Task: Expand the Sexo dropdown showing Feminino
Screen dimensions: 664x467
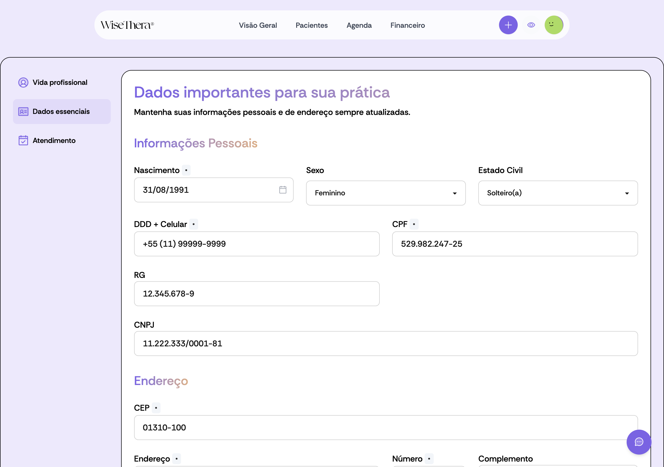Action: (385, 193)
